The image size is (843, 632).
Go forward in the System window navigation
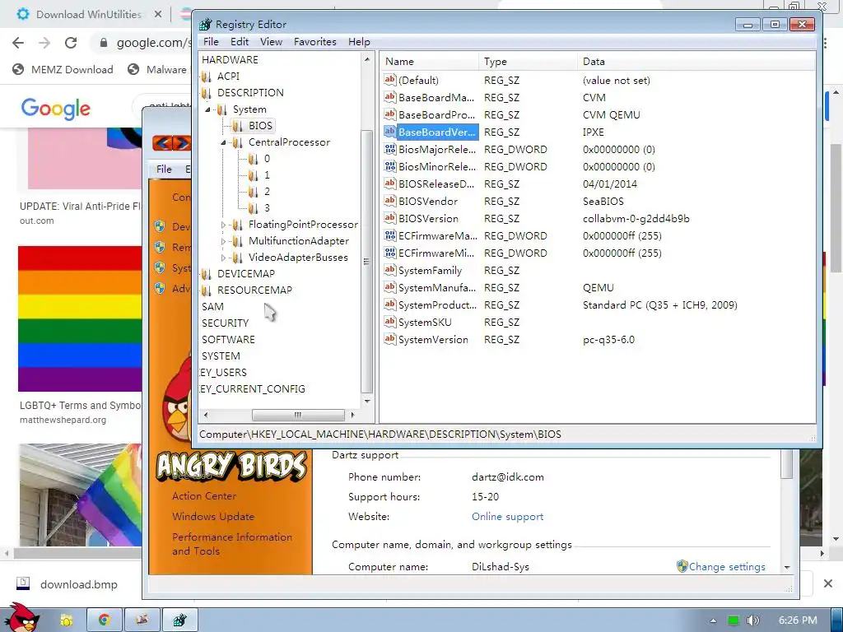(x=182, y=142)
